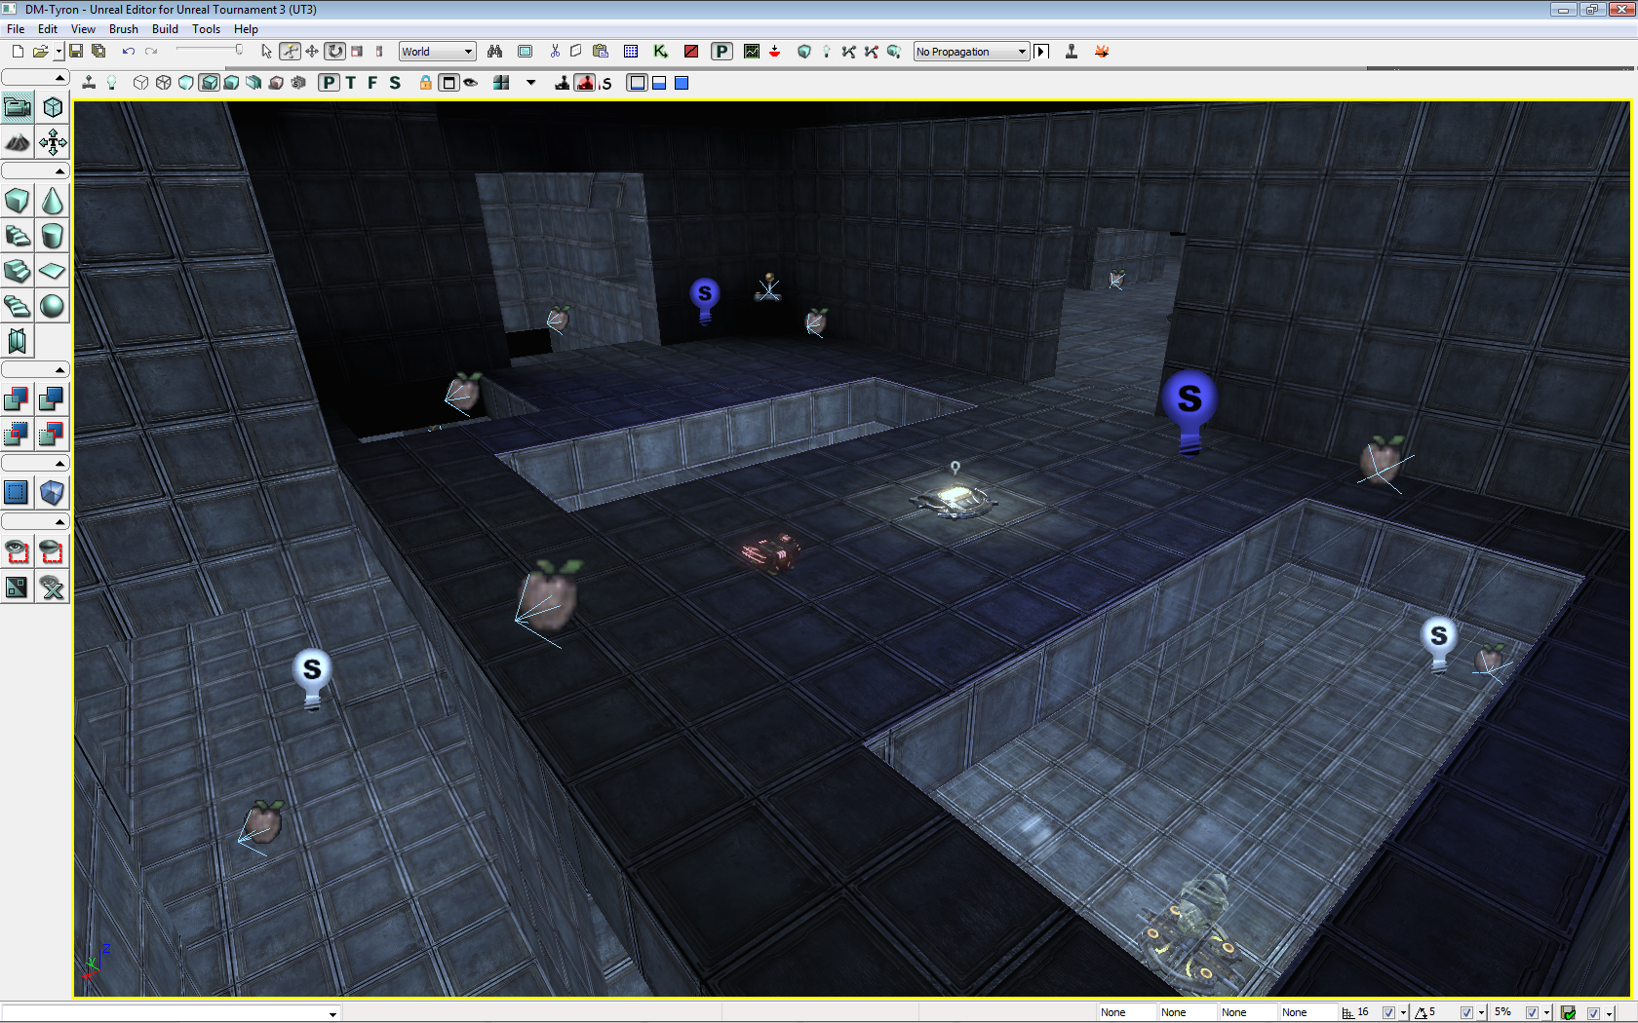Activate Geometry mode cube in the toolbox
1638x1023 pixels.
coord(53,107)
